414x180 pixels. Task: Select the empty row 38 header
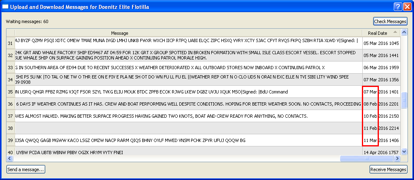pos(10,128)
